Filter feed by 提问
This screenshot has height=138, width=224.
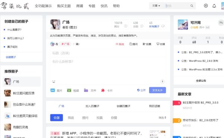(85, 118)
